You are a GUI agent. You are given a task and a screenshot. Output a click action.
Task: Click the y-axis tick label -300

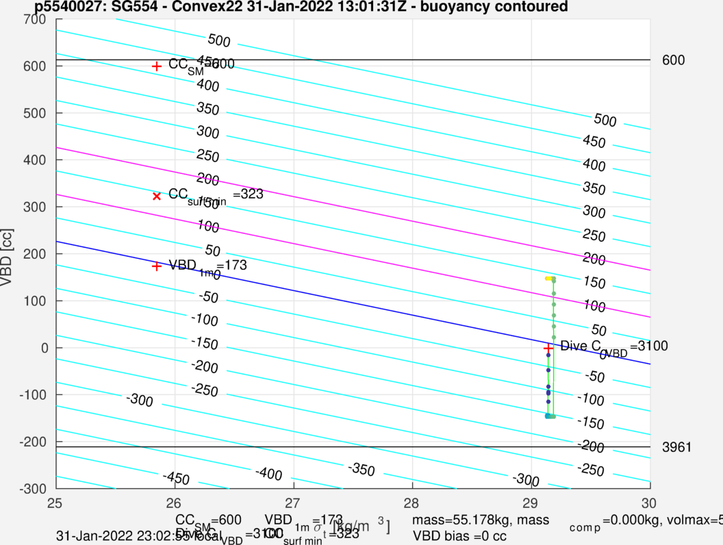pyautogui.click(x=33, y=489)
